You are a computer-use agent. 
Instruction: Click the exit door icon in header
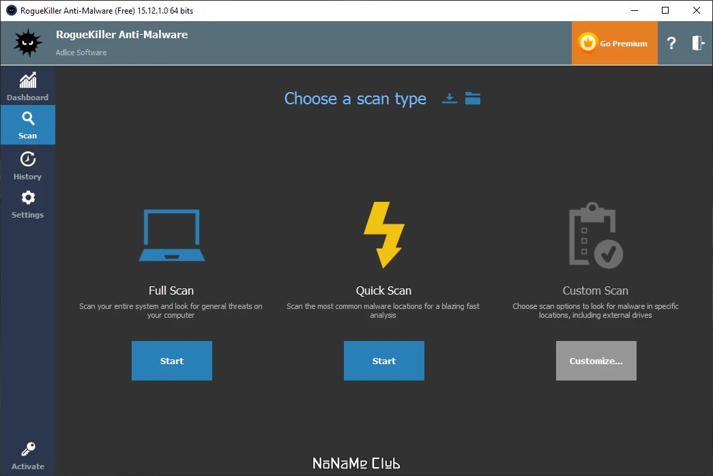tap(698, 43)
